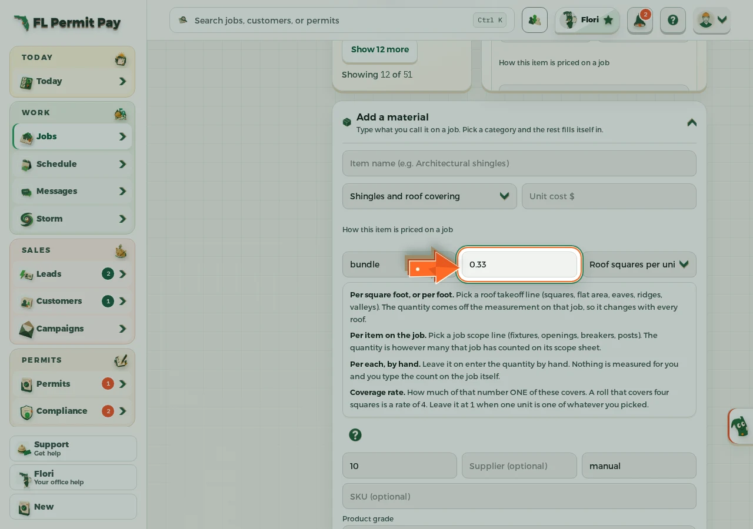Click the Item name input field
The image size is (753, 529).
(x=519, y=163)
